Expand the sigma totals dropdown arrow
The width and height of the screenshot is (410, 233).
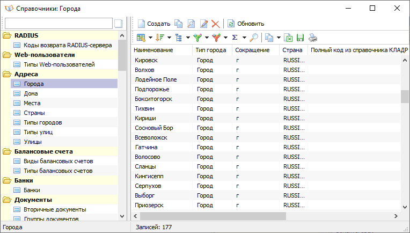click(x=244, y=38)
